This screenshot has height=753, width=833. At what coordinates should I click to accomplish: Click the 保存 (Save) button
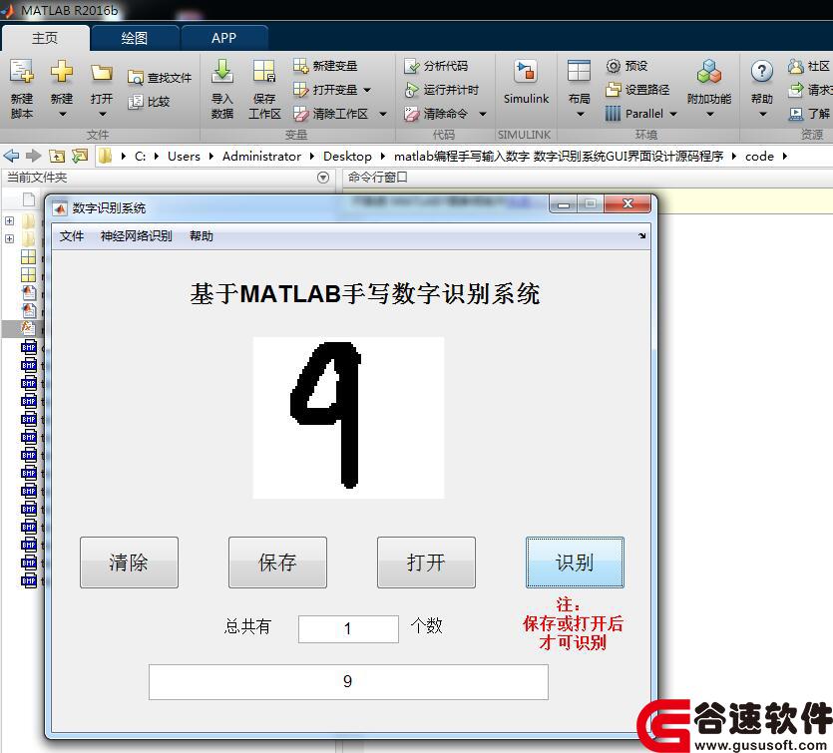[278, 563]
